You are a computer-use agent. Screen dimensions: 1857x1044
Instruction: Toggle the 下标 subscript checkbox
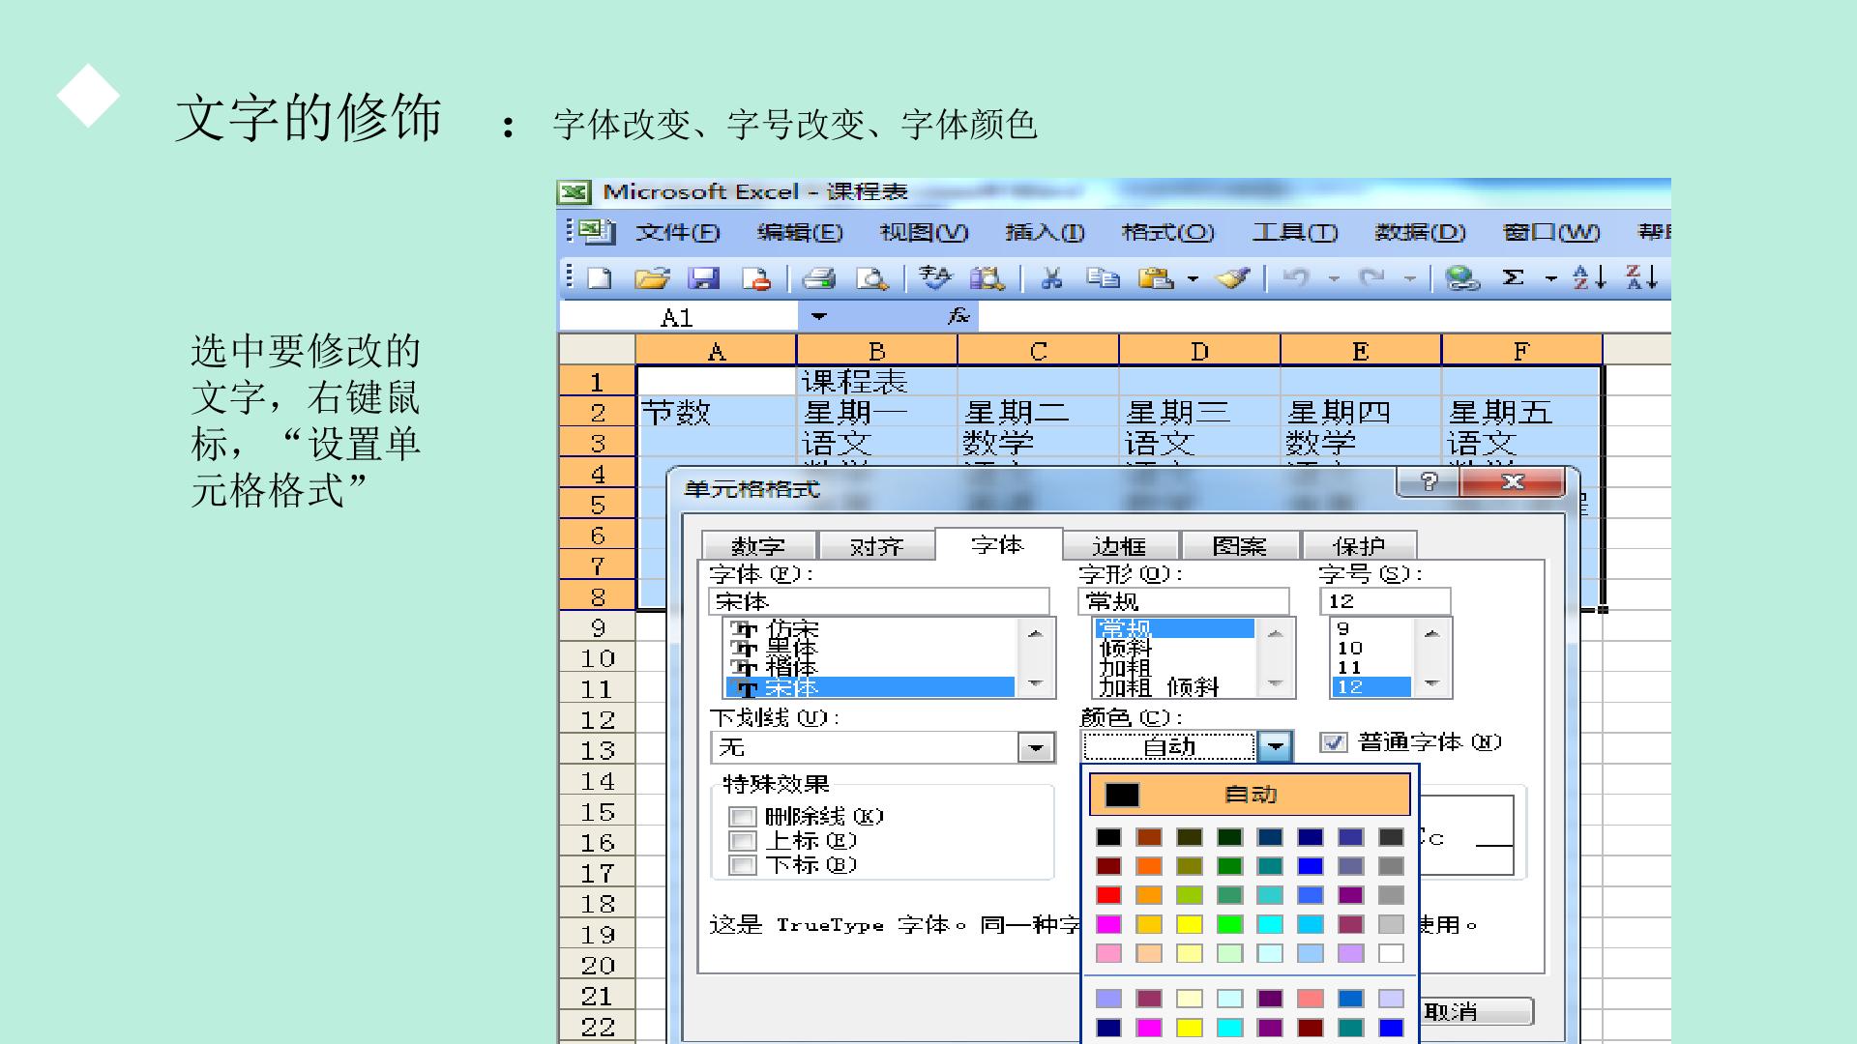(x=742, y=865)
